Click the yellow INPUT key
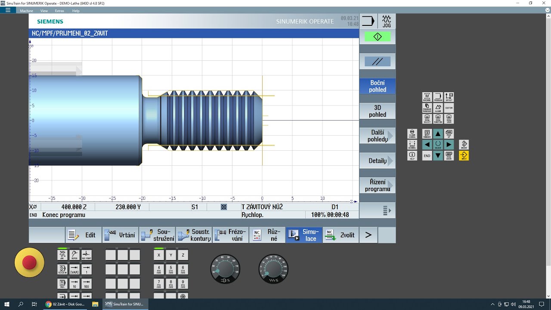The image size is (551, 310). pos(464,155)
